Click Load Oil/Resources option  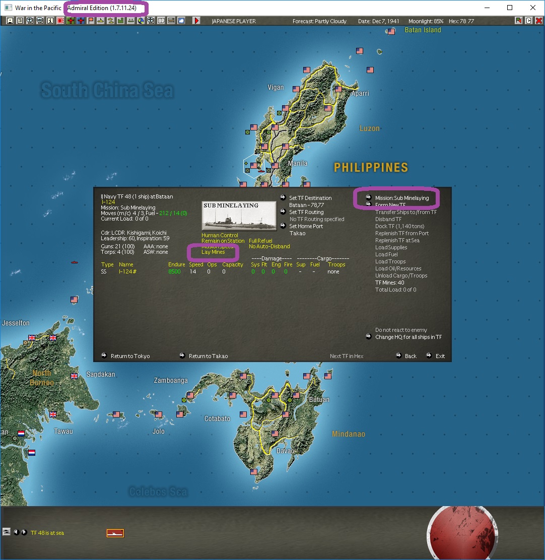coord(398,268)
